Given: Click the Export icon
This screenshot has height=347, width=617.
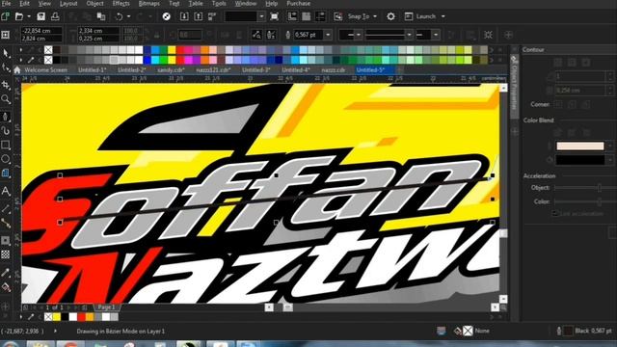Looking at the screenshot, I should pyautogui.click(x=199, y=16).
